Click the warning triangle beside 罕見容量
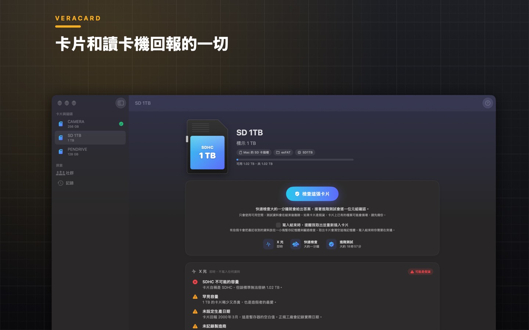 click(x=195, y=297)
